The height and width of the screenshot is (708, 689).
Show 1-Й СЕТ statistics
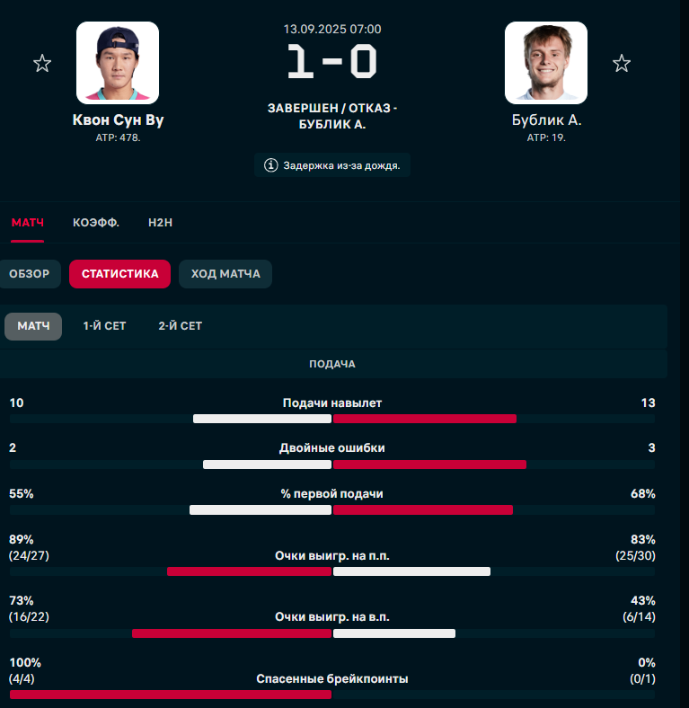(104, 326)
